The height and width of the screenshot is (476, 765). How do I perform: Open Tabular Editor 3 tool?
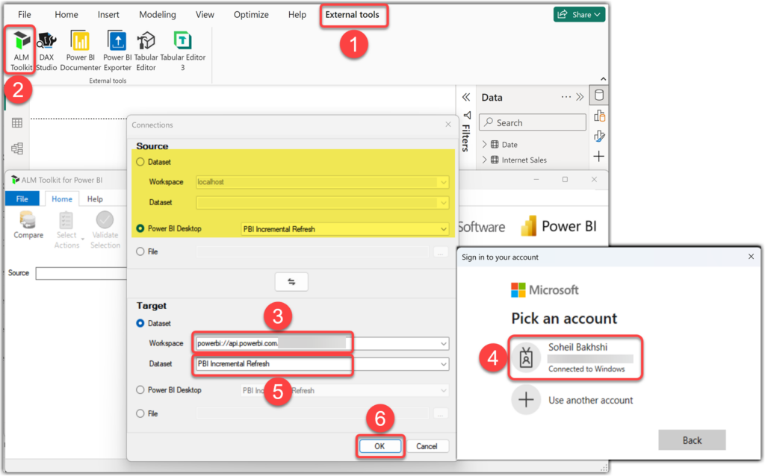(183, 50)
